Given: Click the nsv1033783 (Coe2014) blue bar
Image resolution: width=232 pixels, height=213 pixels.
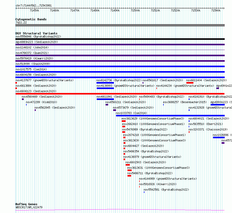Looking at the screenshot, I should click(x=170, y=116).
